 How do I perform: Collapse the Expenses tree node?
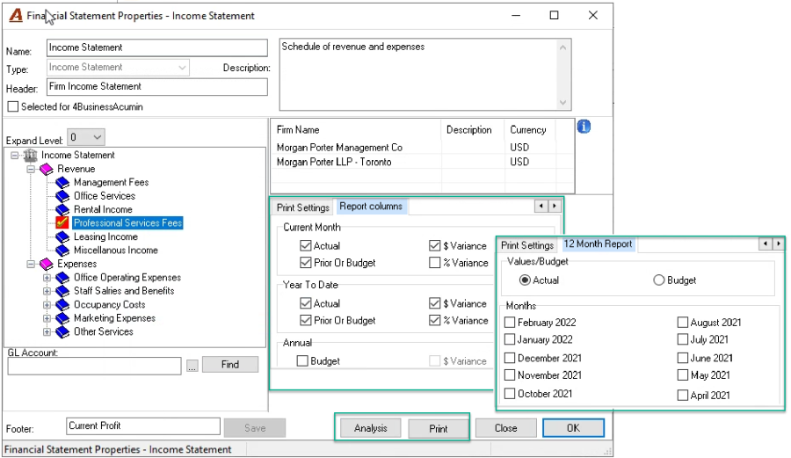(x=31, y=264)
